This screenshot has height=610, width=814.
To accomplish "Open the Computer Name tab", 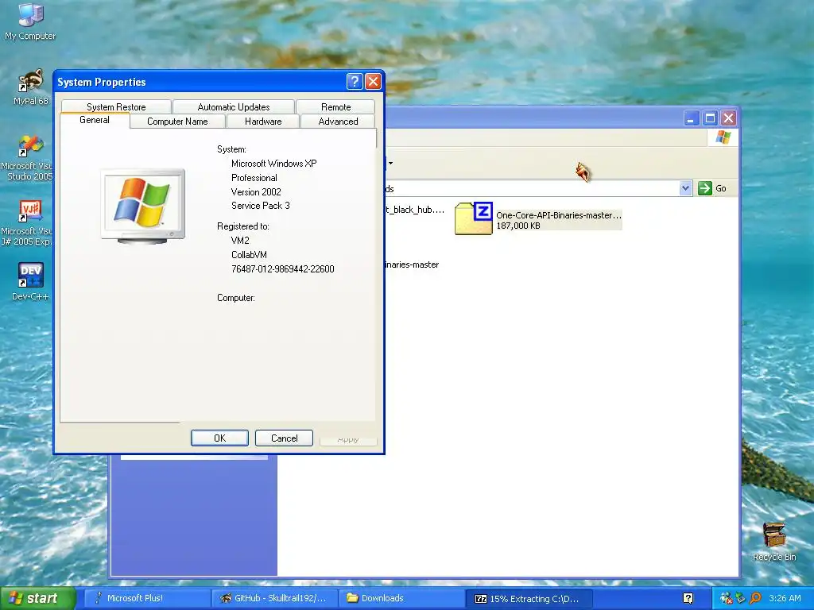I will [x=177, y=122].
